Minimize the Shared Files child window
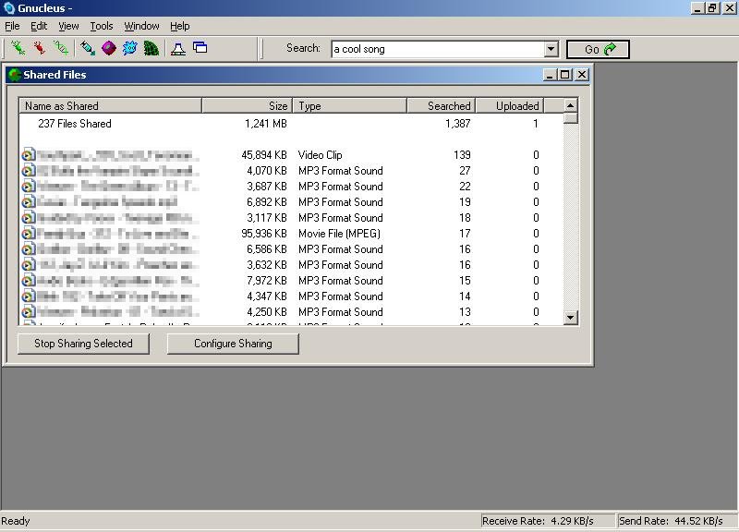The height and width of the screenshot is (532, 739). coord(550,75)
